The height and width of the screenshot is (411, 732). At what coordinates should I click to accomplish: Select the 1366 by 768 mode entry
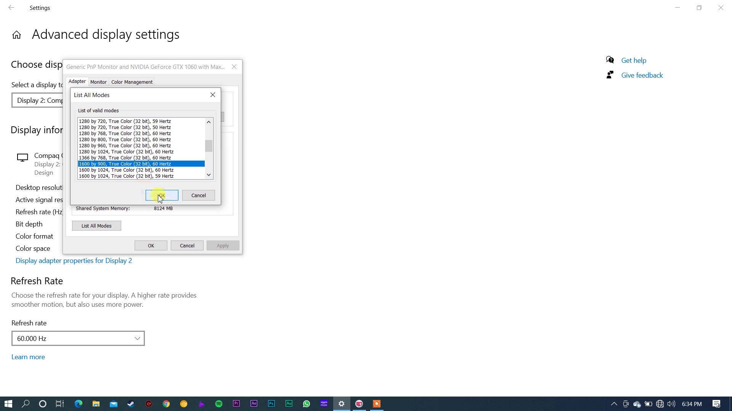click(x=125, y=158)
